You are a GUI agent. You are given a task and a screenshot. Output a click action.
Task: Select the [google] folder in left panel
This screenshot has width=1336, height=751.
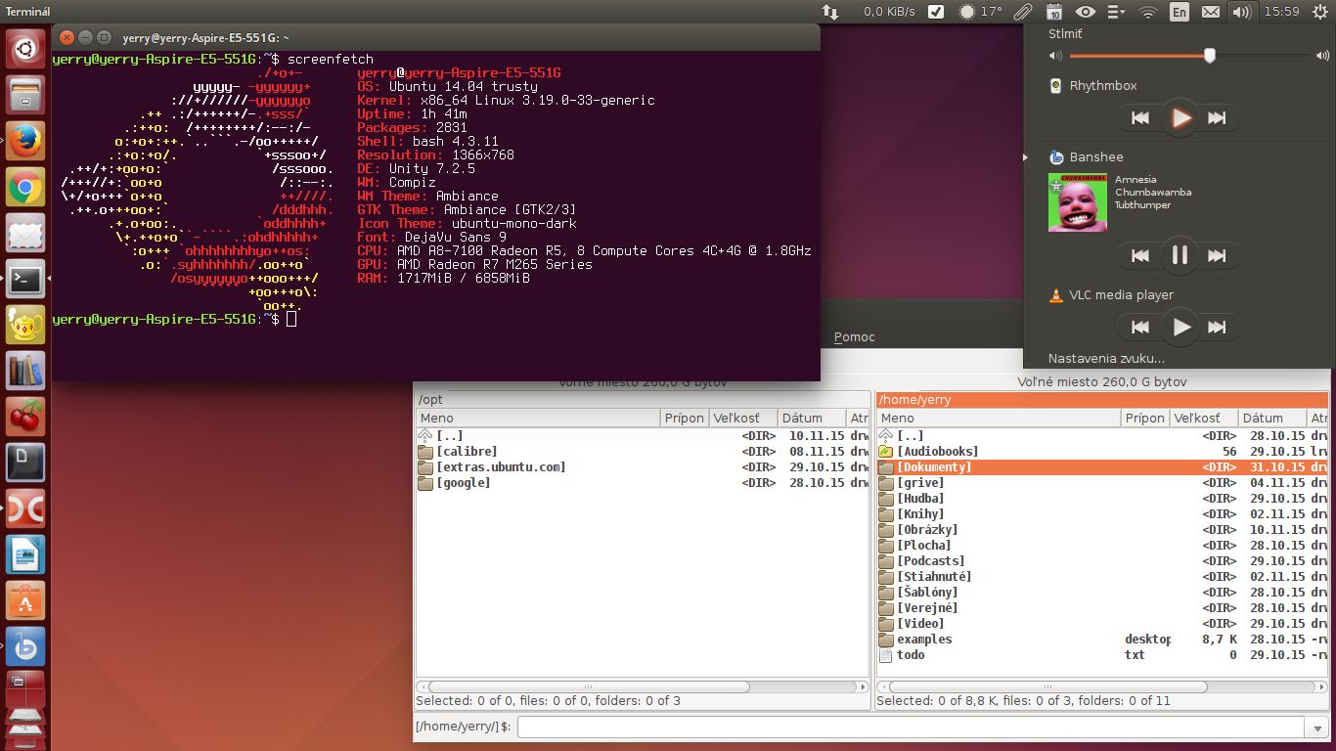point(642,483)
